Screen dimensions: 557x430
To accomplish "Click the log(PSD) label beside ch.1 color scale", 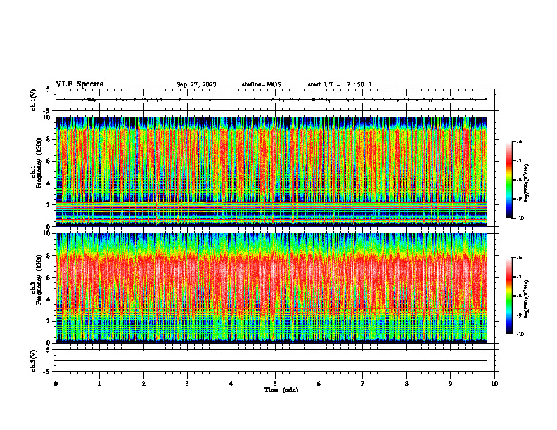I will [527, 183].
